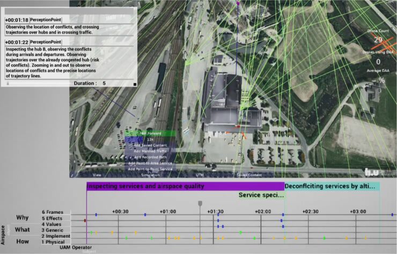
Task: Click the +00:01:18 perception entry timestamp
Action: click(17, 20)
